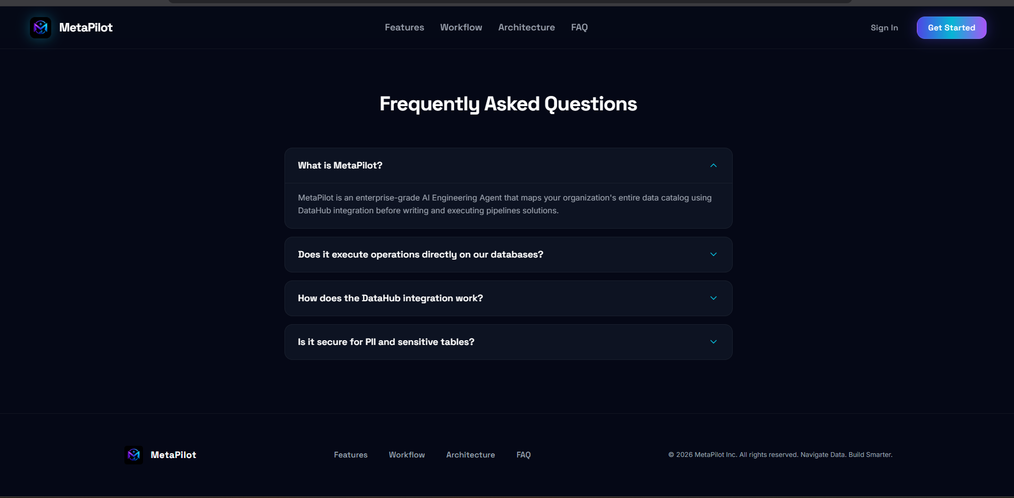Expand the PII security question chevron
1014x498 pixels.
[714, 342]
